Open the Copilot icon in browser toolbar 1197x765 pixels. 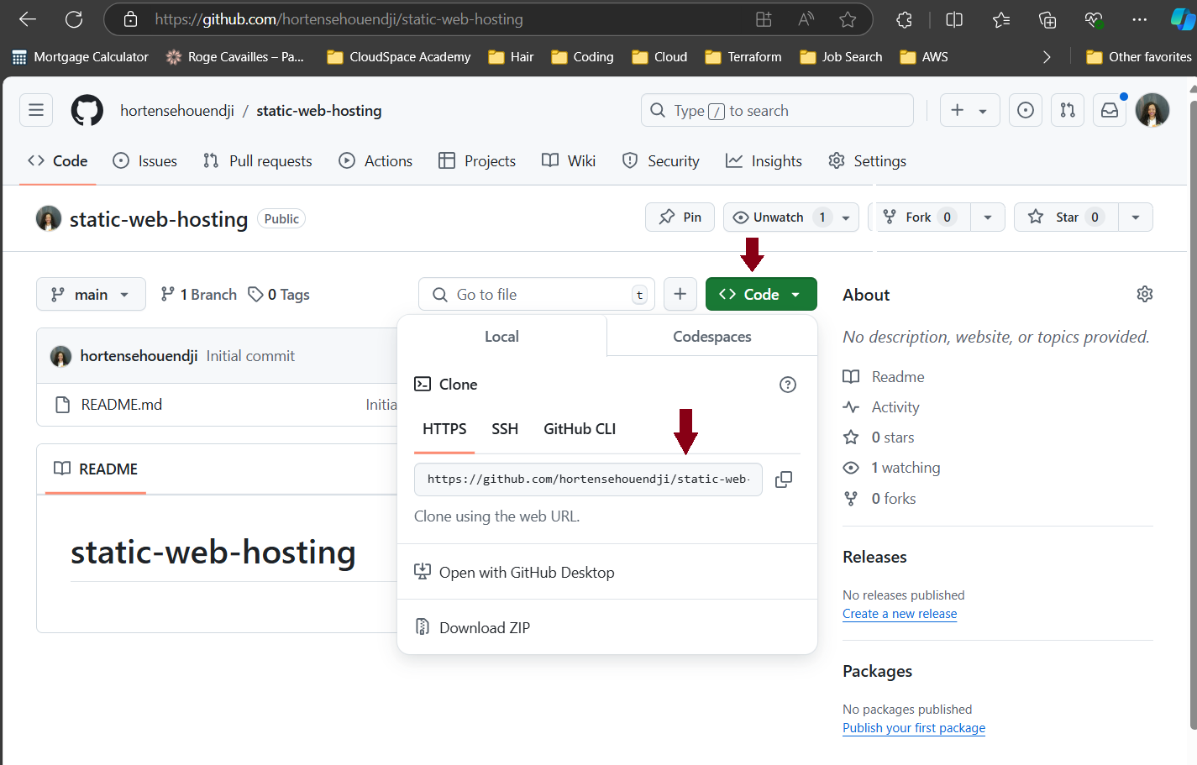coord(1183,19)
